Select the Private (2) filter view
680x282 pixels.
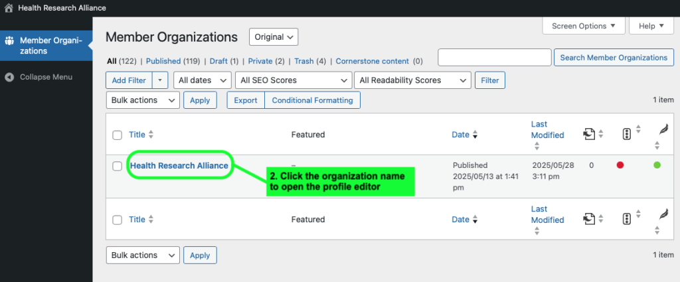pos(266,62)
